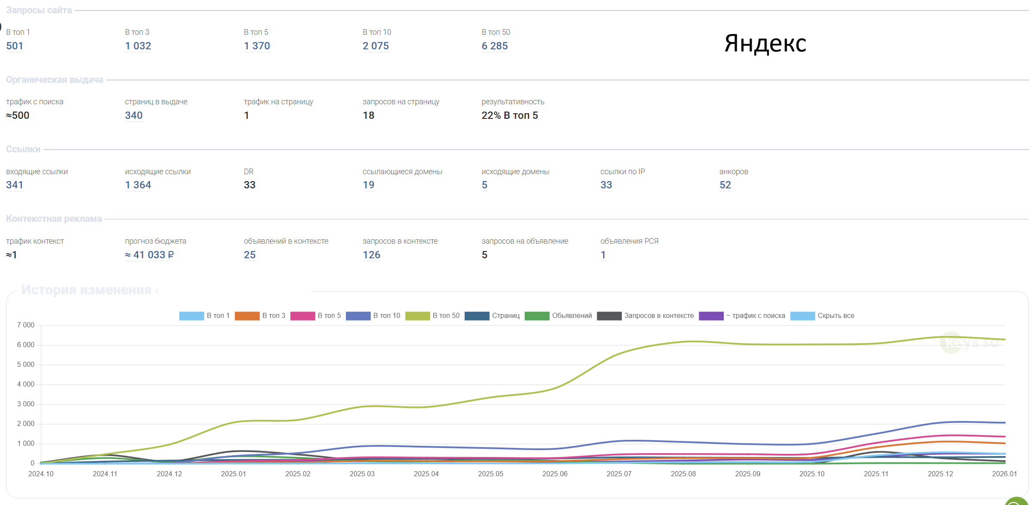This screenshot has height=505, width=1032.
Task: Toggle the 'В топ 1' legend series
Action: coord(205,316)
